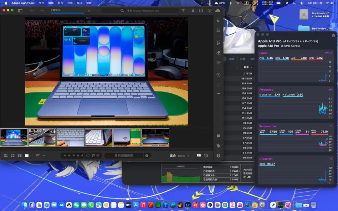
Task: Open the comments panel in Lightroom
Action: [x=218, y=136]
